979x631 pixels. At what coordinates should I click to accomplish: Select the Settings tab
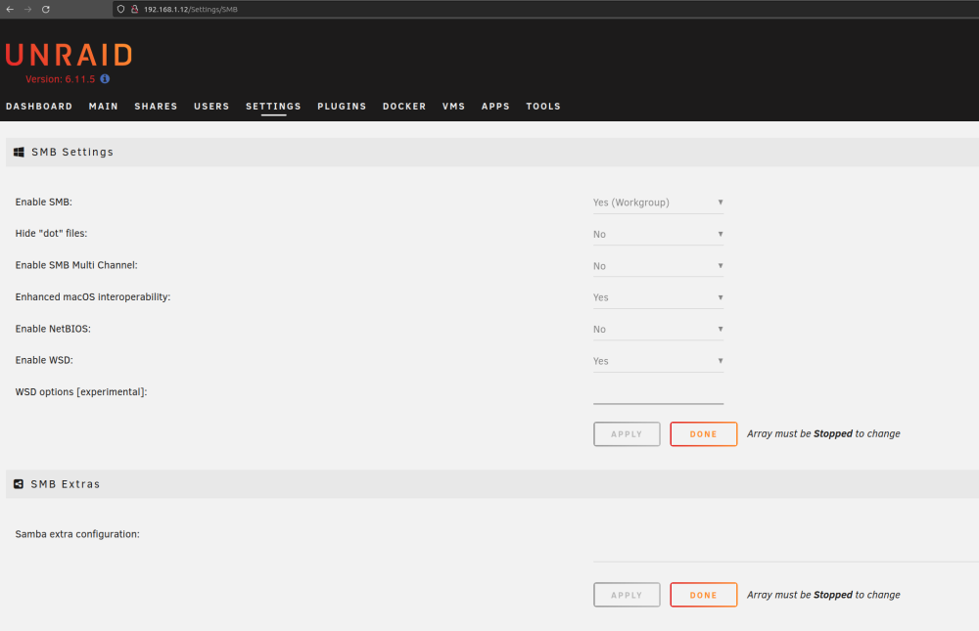273,106
